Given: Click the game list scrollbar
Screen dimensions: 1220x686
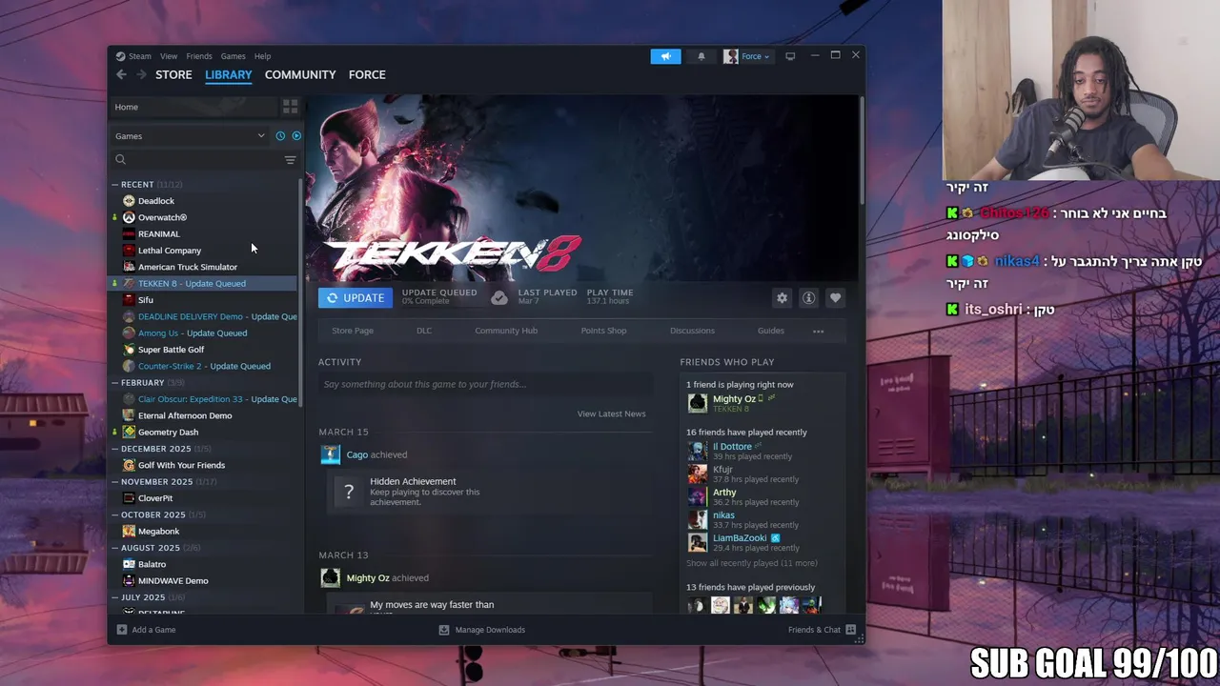Looking at the screenshot, I should [x=301, y=293].
